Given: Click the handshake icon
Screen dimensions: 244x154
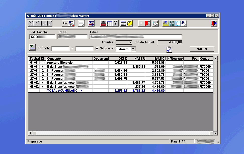Looking at the screenshot, I should tap(155, 23).
